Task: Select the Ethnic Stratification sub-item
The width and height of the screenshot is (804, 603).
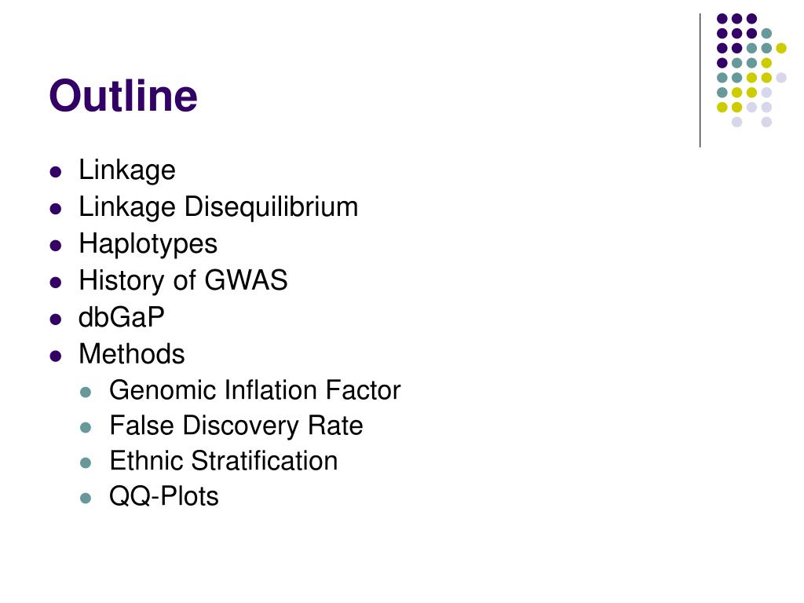Action: pos(224,461)
